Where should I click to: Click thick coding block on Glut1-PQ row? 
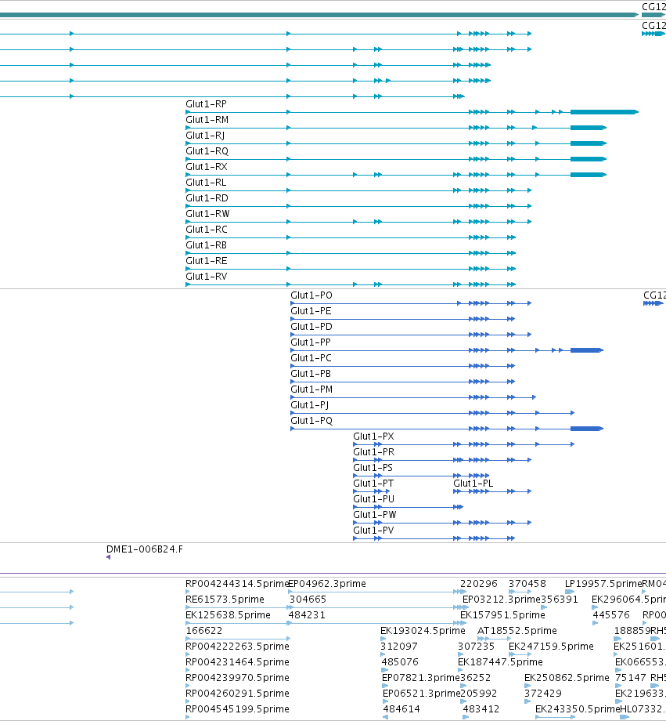(586, 429)
